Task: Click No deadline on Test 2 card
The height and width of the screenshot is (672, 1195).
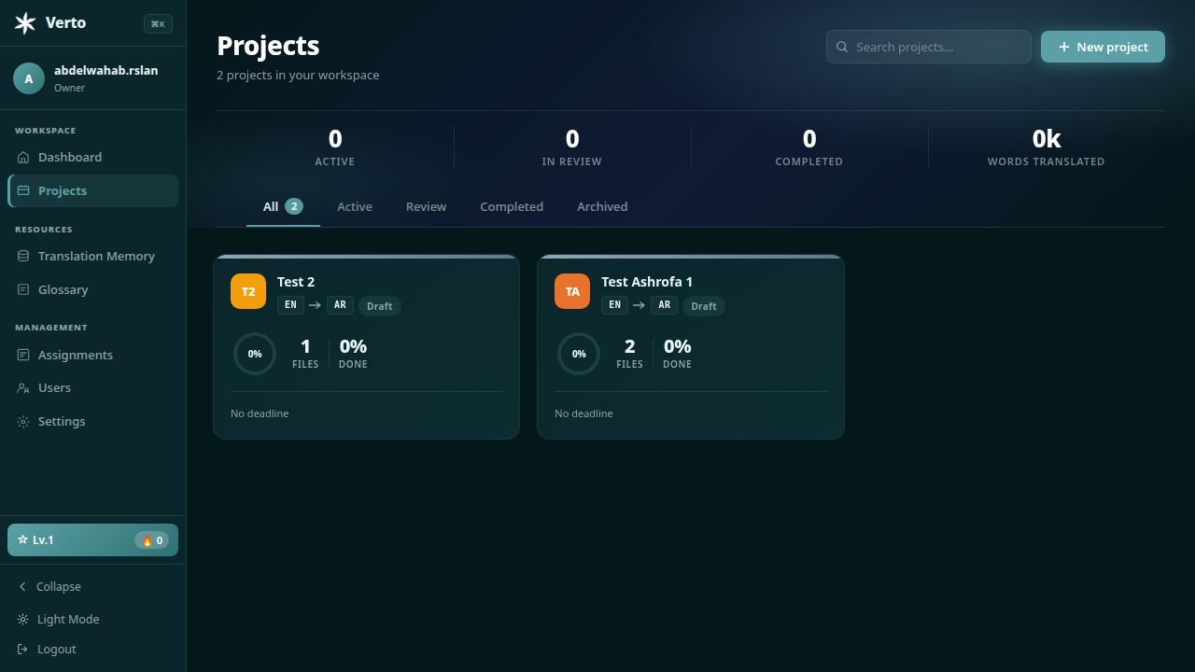Action: pyautogui.click(x=260, y=413)
